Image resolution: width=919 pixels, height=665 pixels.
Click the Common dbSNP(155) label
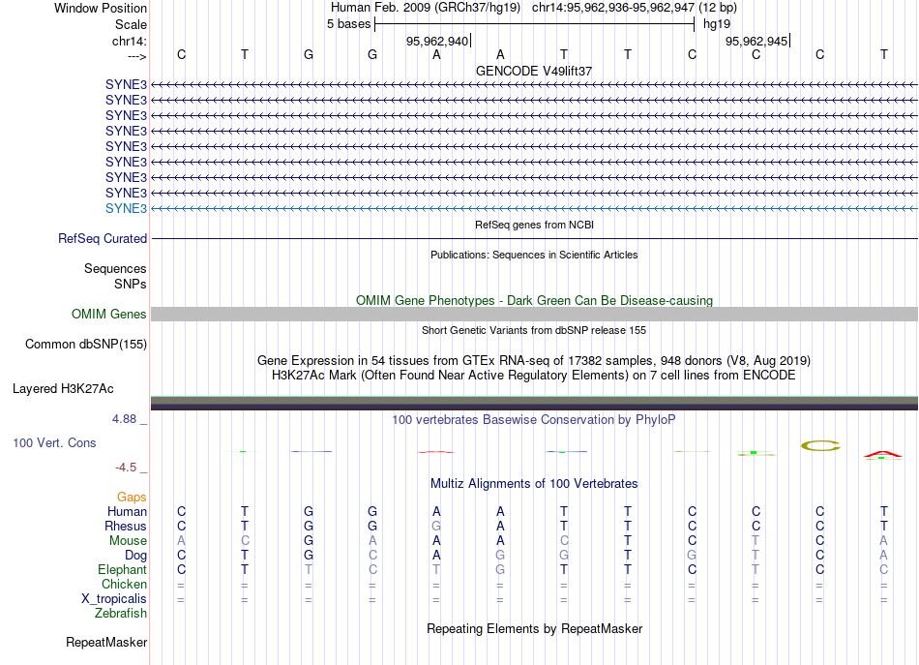pyautogui.click(x=85, y=345)
